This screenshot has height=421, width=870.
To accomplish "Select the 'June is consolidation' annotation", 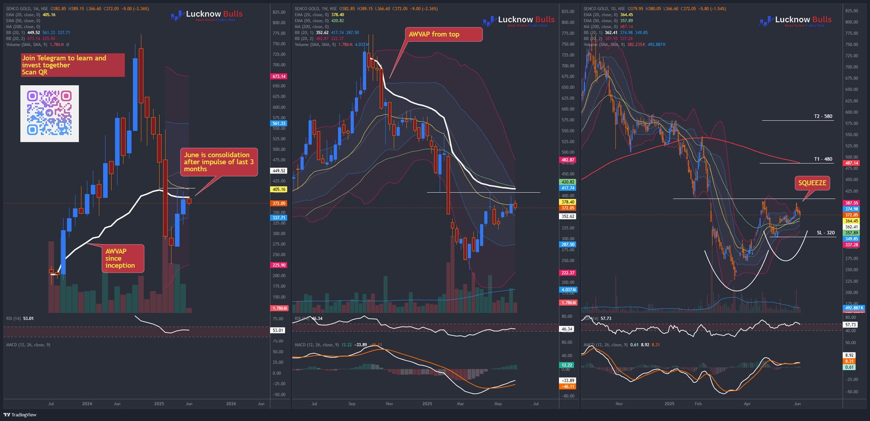I will point(219,162).
